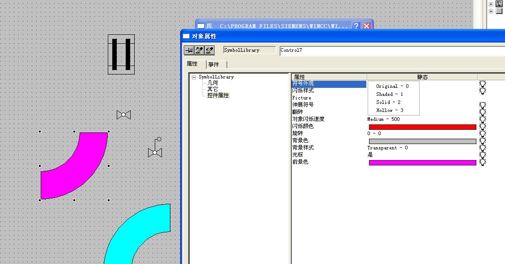Screen dimensions: 505x264
Task: Click the 静态 column header
Action: click(422, 77)
